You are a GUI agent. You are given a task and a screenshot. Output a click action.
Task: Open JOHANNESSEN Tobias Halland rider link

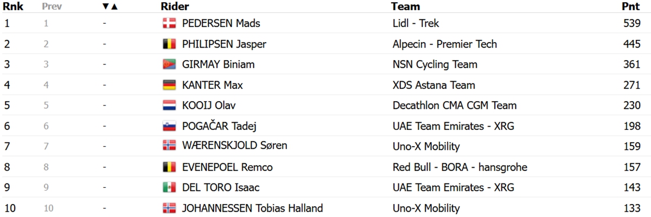252,208
